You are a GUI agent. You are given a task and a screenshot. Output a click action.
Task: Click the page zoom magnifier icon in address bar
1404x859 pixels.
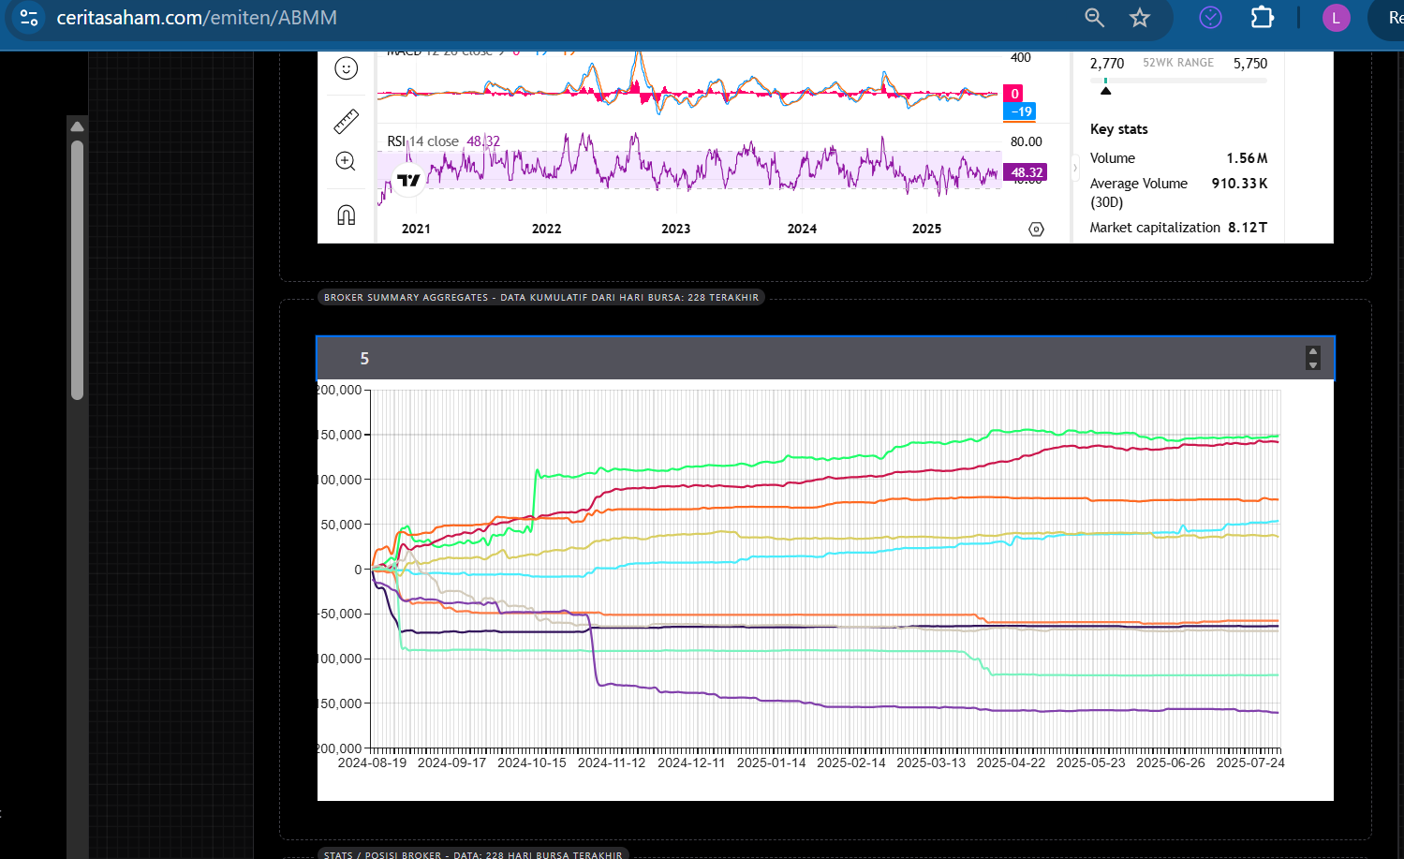[1094, 18]
